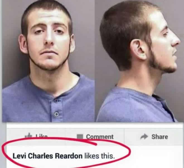Click the word Reardon in likes line
Screen dimensions: 184x168
point(69,156)
